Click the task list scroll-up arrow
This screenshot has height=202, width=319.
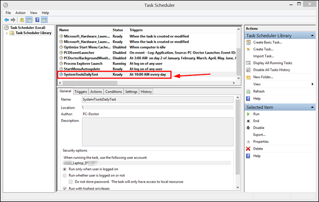point(239,29)
